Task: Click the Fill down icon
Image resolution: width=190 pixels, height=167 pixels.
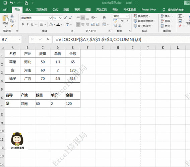Action: click(x=180, y=21)
